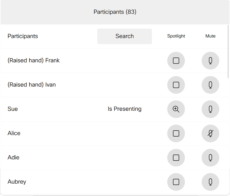Mute Adie's microphone
The image size is (230, 196).
pyautogui.click(x=210, y=157)
